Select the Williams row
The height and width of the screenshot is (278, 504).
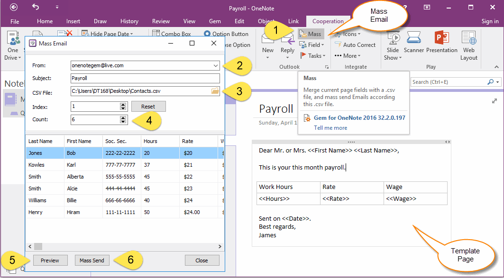pyautogui.click(x=125, y=201)
